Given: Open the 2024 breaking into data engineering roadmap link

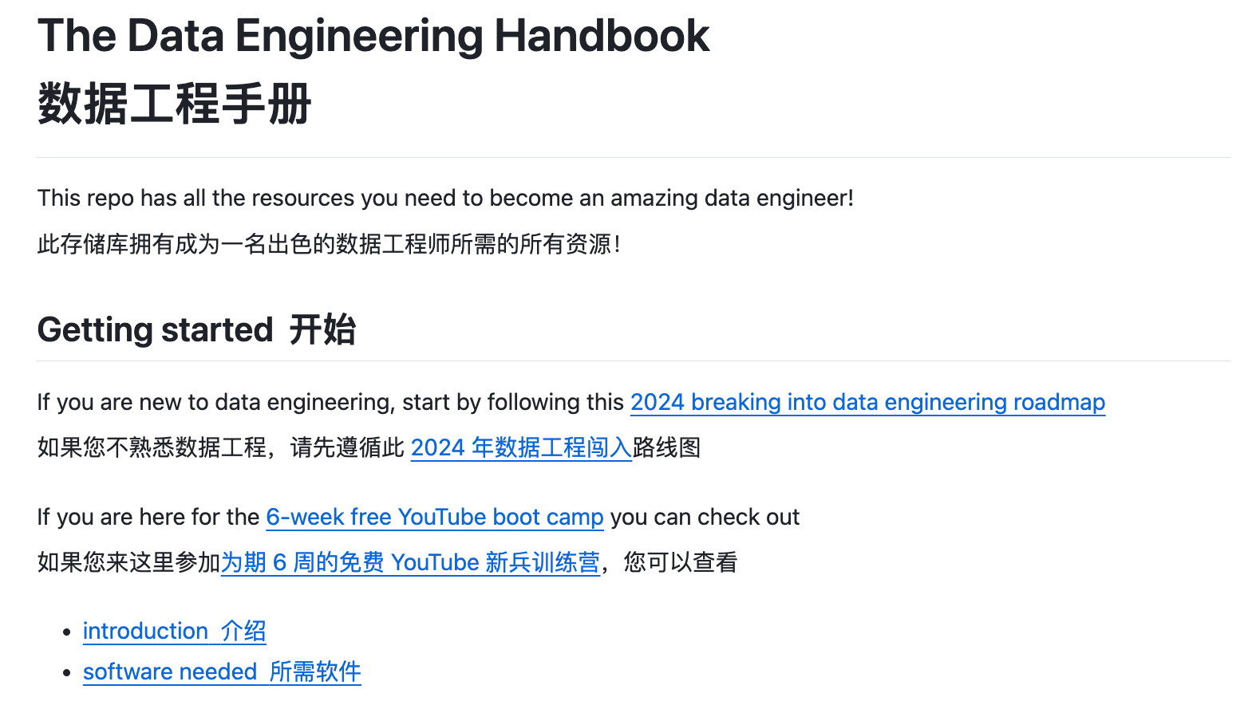Looking at the screenshot, I should tap(867, 402).
